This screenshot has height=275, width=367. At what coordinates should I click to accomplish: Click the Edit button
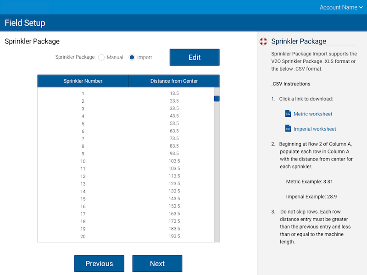[195, 57]
